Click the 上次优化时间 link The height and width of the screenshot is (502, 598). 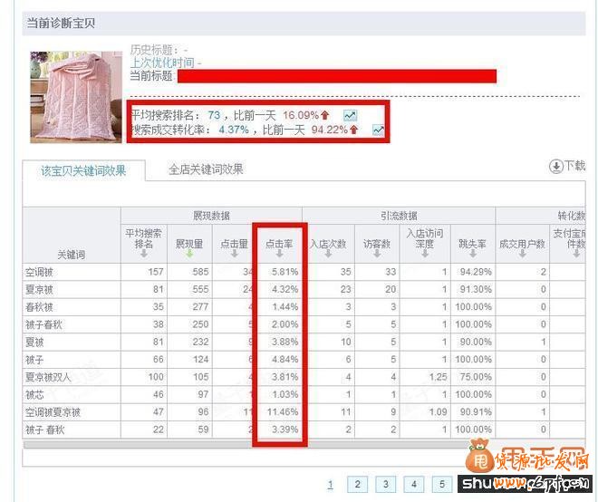click(x=162, y=63)
